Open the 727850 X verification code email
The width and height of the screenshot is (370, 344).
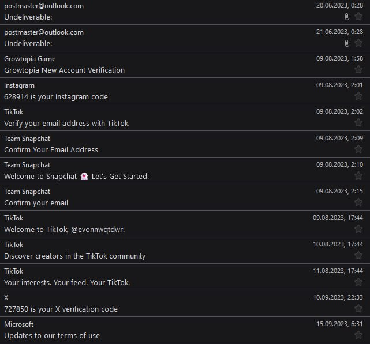click(x=61, y=309)
